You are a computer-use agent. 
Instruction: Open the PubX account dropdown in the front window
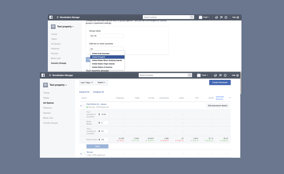(x=205, y=75)
